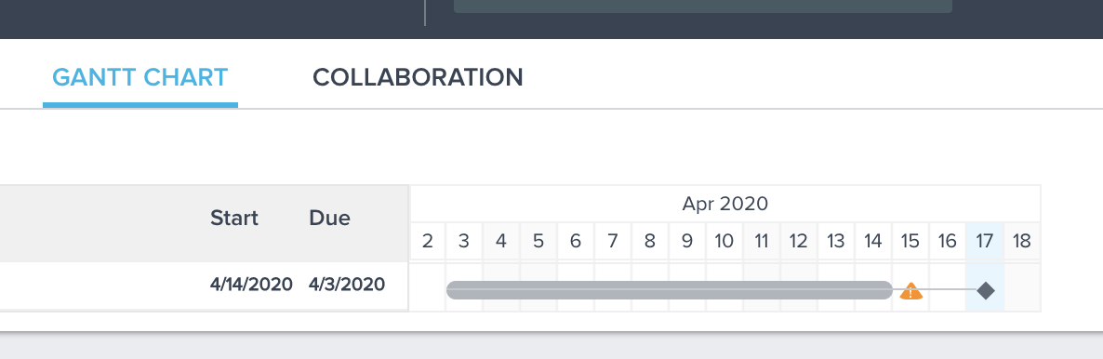This screenshot has width=1103, height=359.
Task: Select day 10 in the timeline header
Action: pos(724,242)
